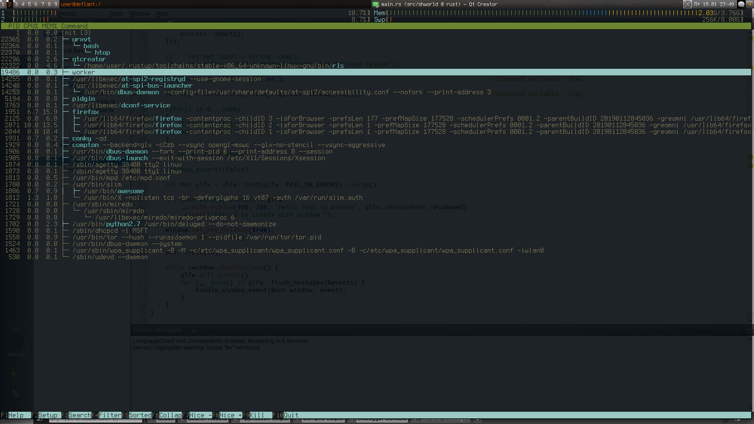Toggle Sorted view in htop function bar

137,415
